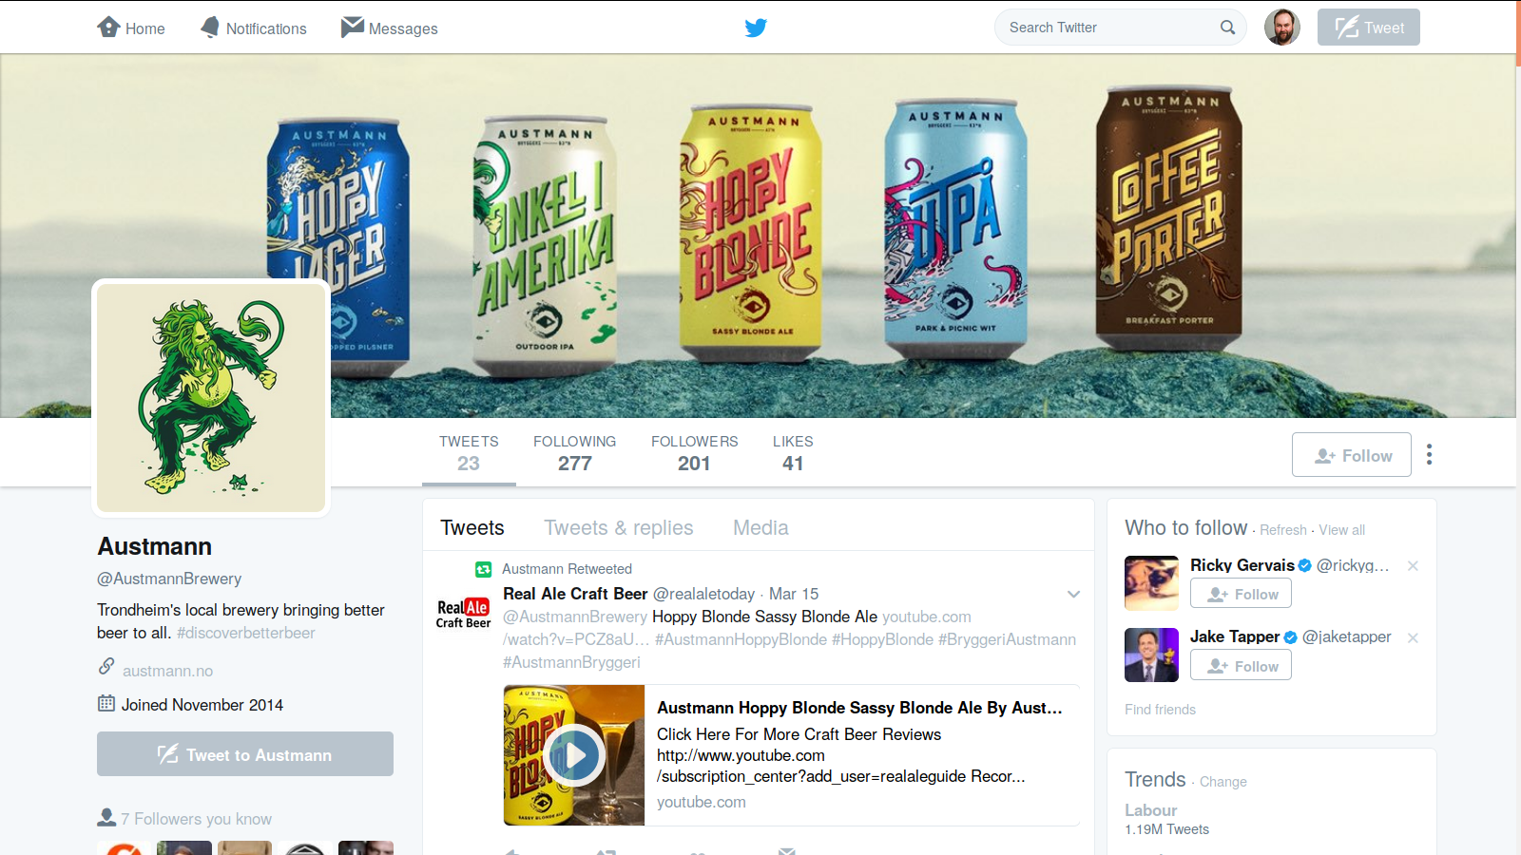Click the green retweet icon beside Austmann Retweeted
Image resolution: width=1521 pixels, height=855 pixels.
pos(483,569)
